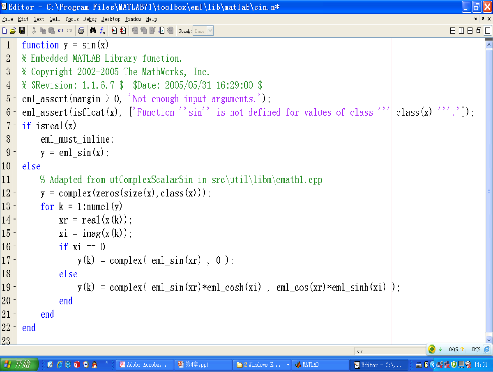
Task: Maximize documents layout icon
Action: click(488, 30)
